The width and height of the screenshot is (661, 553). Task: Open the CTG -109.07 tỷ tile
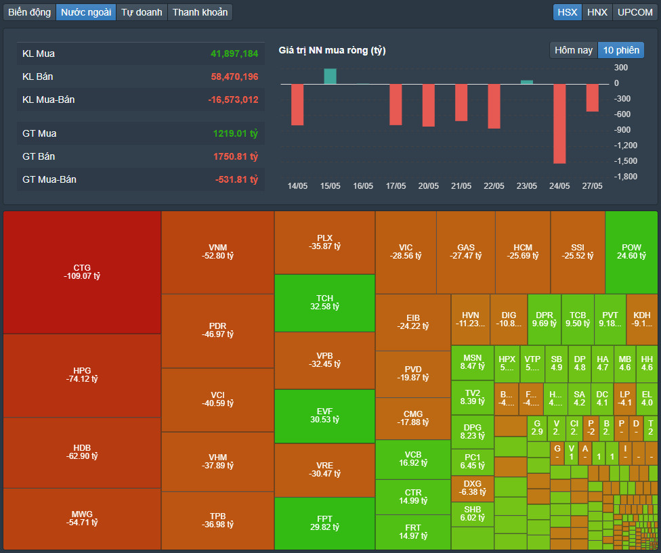pyautogui.click(x=82, y=272)
